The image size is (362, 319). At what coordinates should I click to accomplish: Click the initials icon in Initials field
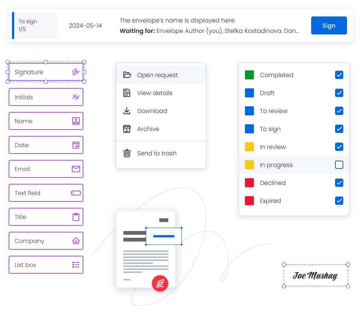click(76, 97)
